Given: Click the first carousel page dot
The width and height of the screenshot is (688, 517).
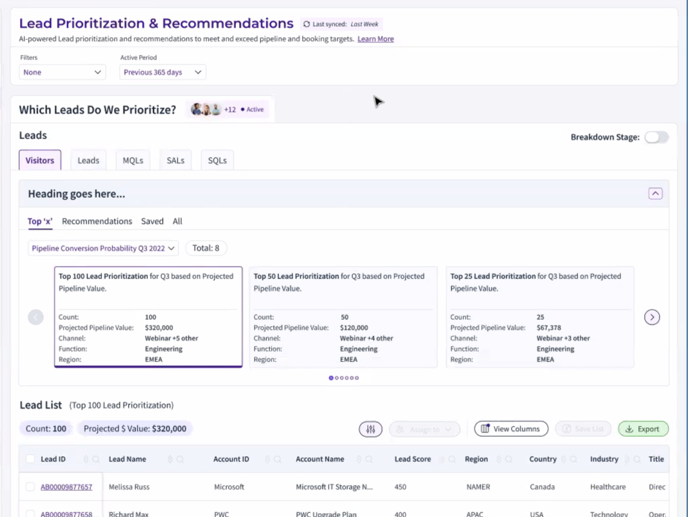Looking at the screenshot, I should pyautogui.click(x=331, y=378).
